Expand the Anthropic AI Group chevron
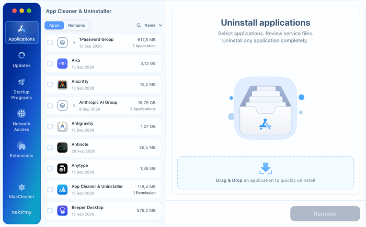The width and height of the screenshot is (366, 227). 74,105
